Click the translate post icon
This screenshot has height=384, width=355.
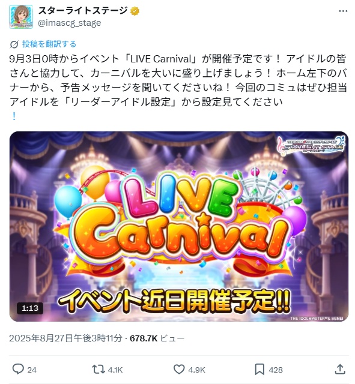14,44
